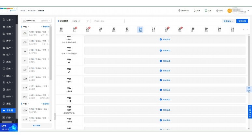Click the main schedule vertical scrollbar
This screenshot has width=252, height=138.
(249, 64)
